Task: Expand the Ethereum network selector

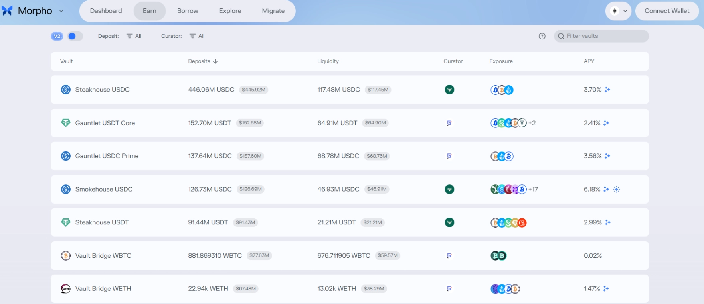Action: tap(619, 11)
